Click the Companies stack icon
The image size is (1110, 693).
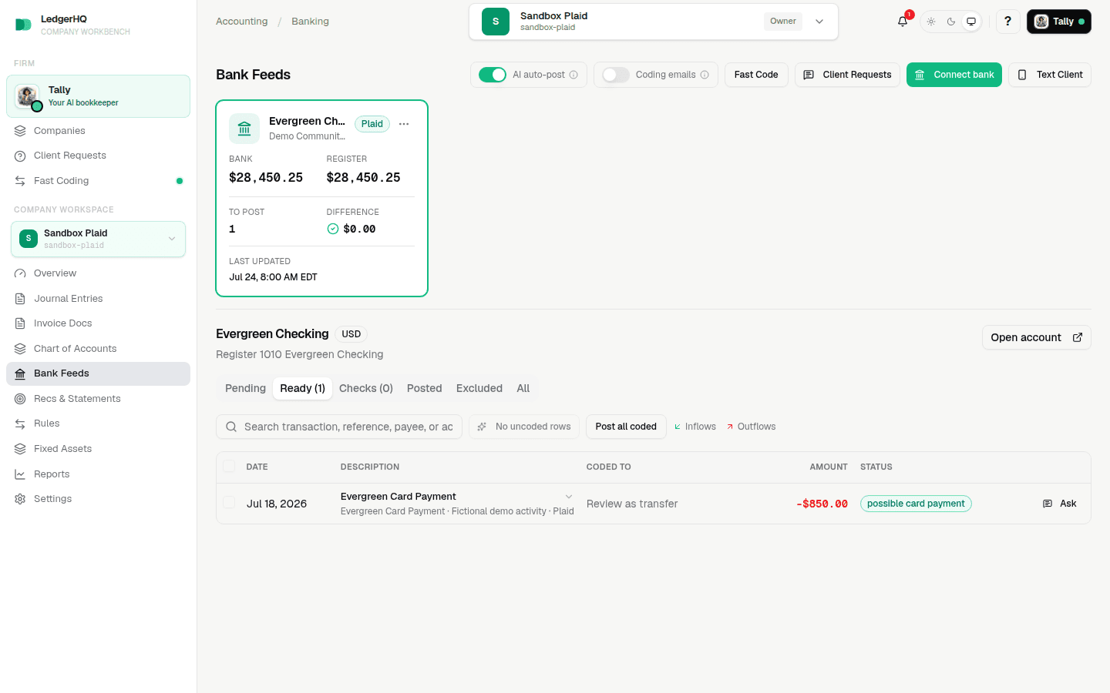tap(20, 131)
